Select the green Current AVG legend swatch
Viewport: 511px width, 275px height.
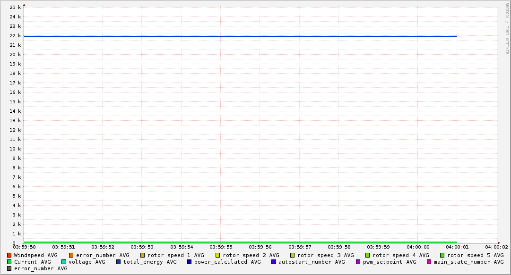pos(9,262)
